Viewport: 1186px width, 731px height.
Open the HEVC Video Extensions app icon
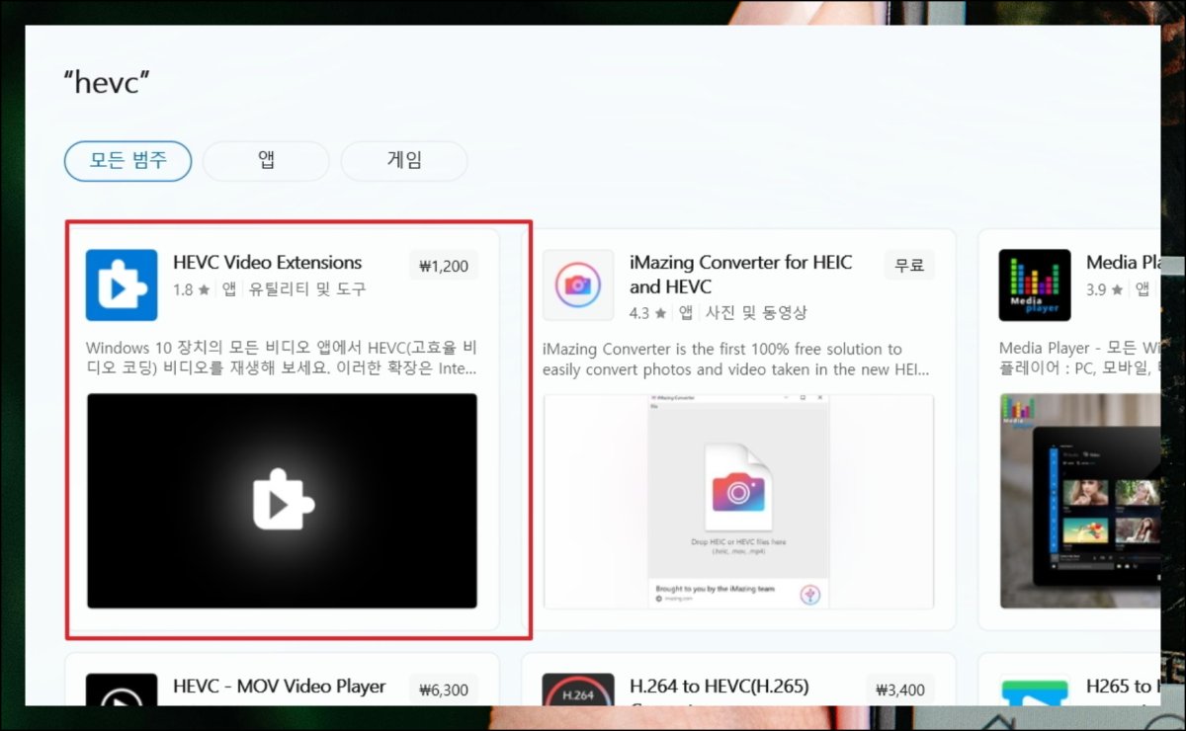click(x=122, y=284)
